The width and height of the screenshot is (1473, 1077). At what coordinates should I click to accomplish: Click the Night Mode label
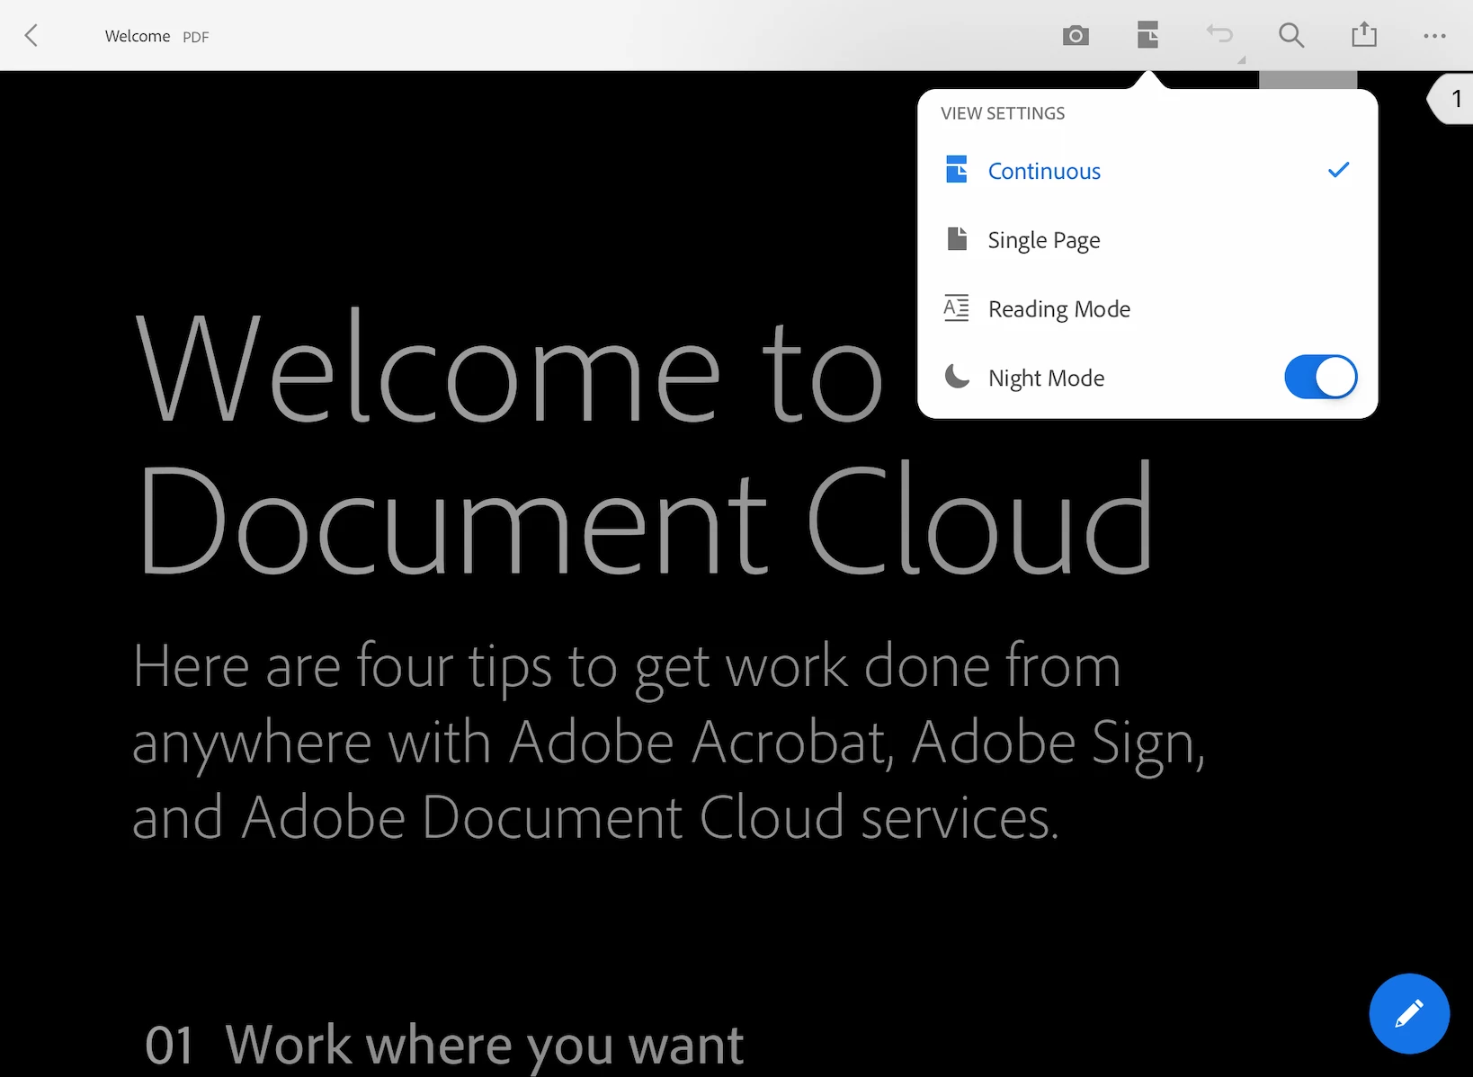point(1046,378)
